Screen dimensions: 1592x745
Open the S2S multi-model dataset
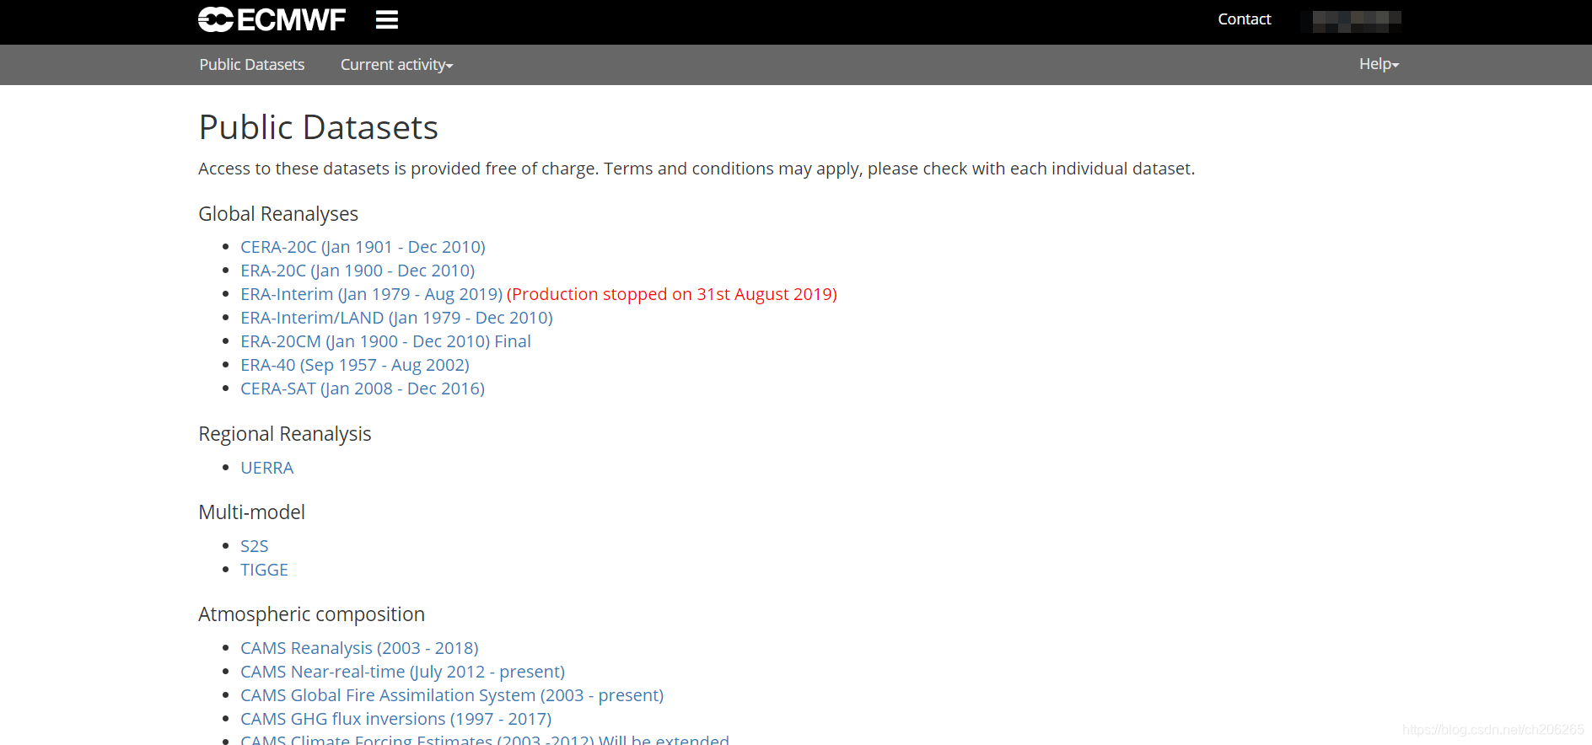255,546
